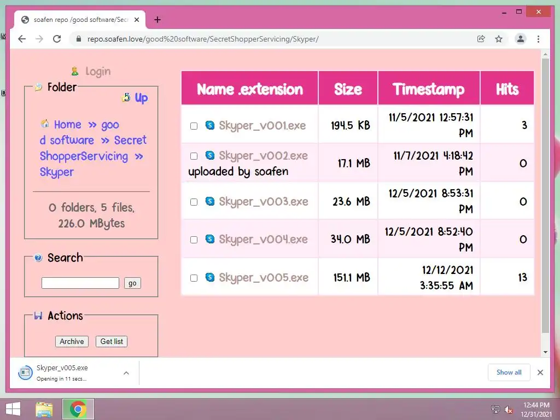The width and height of the screenshot is (560, 420).
Task: Focus the Search text field
Action: click(x=80, y=283)
